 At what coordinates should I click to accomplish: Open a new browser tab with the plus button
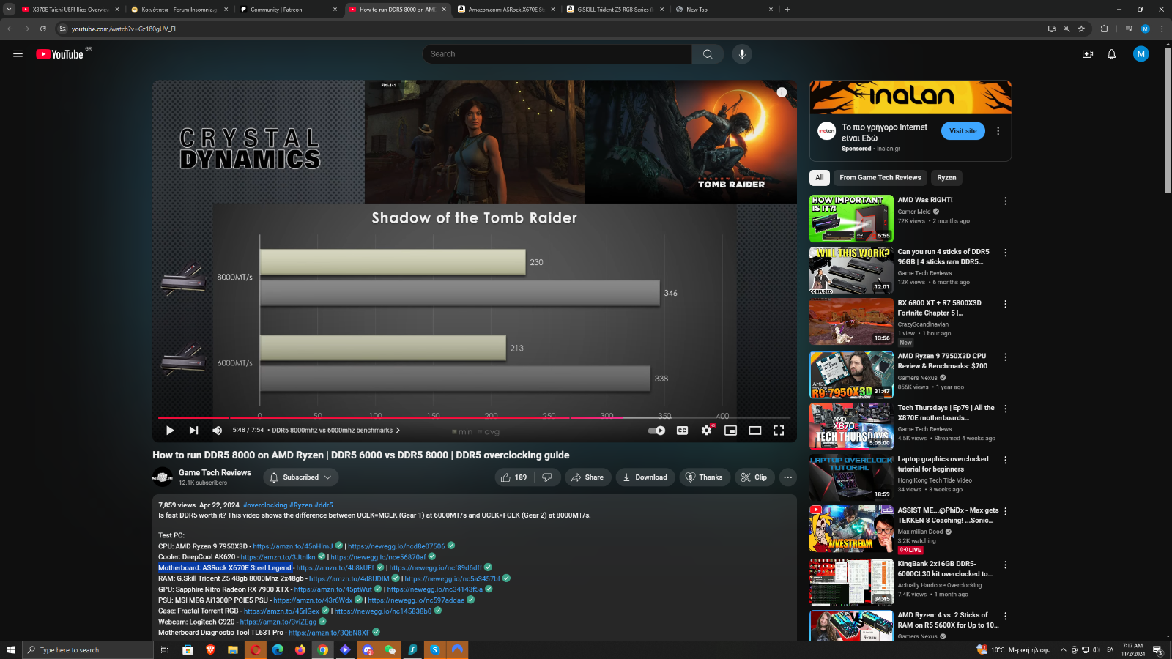(x=787, y=10)
